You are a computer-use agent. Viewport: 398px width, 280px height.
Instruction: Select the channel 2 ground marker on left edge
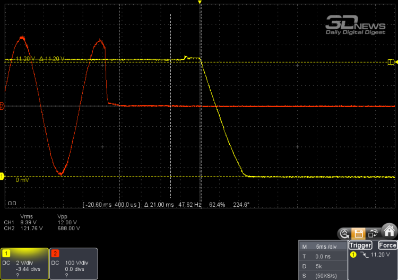2,106
